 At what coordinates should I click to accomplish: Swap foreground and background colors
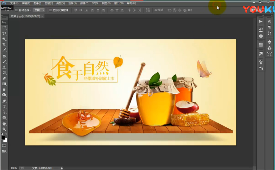tap(6, 133)
